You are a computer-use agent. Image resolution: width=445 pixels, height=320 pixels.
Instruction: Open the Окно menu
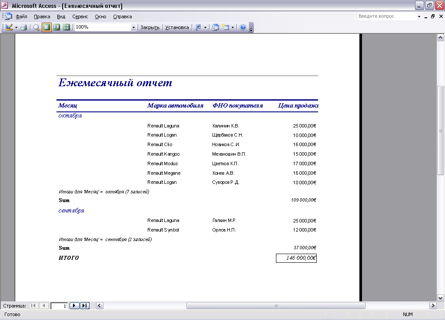click(100, 16)
